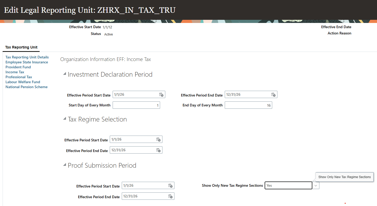Click End Day of Every Month field
Viewport: 377px width, 206px height.
tap(248, 105)
